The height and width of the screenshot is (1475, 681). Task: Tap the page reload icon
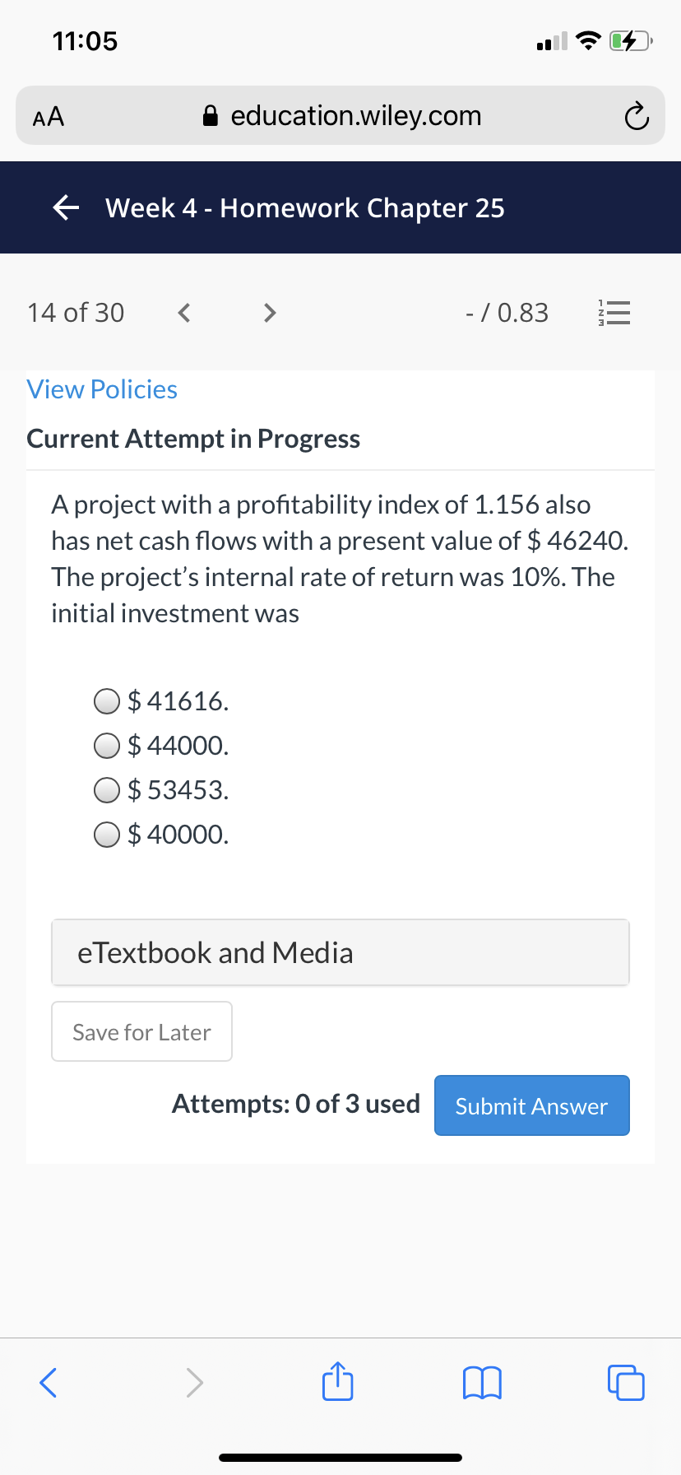point(636,117)
